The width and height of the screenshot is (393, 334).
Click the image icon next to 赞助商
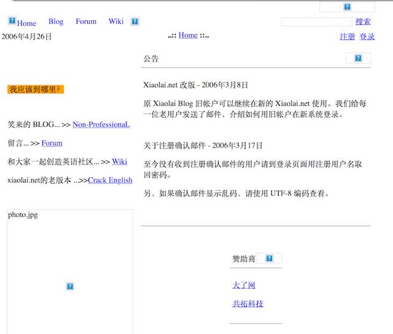pos(269,258)
